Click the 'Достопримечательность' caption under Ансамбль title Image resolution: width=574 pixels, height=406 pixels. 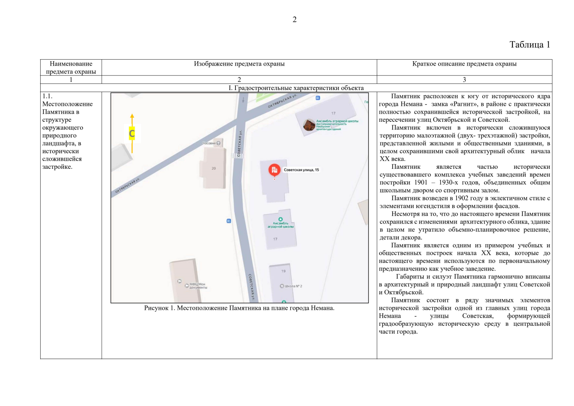point(331,124)
